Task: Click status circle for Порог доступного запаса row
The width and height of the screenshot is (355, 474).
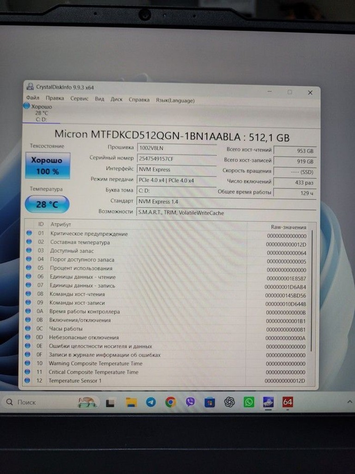Action: tap(29, 259)
